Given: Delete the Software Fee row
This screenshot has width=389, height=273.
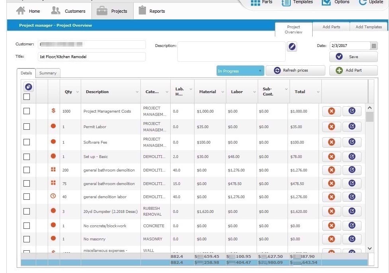Looking at the screenshot, I should [331, 142].
